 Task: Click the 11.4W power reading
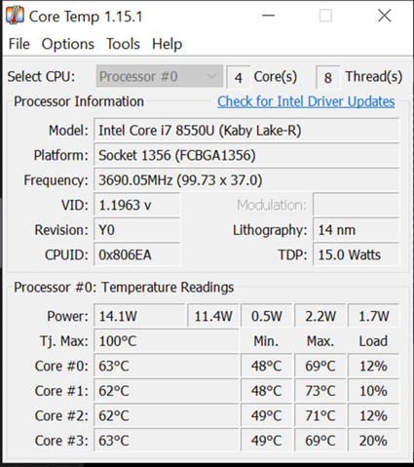213,316
